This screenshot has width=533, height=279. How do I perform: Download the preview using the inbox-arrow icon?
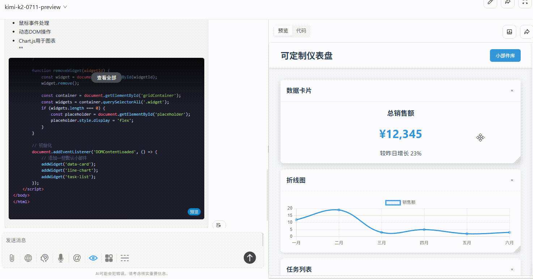[x=509, y=32]
